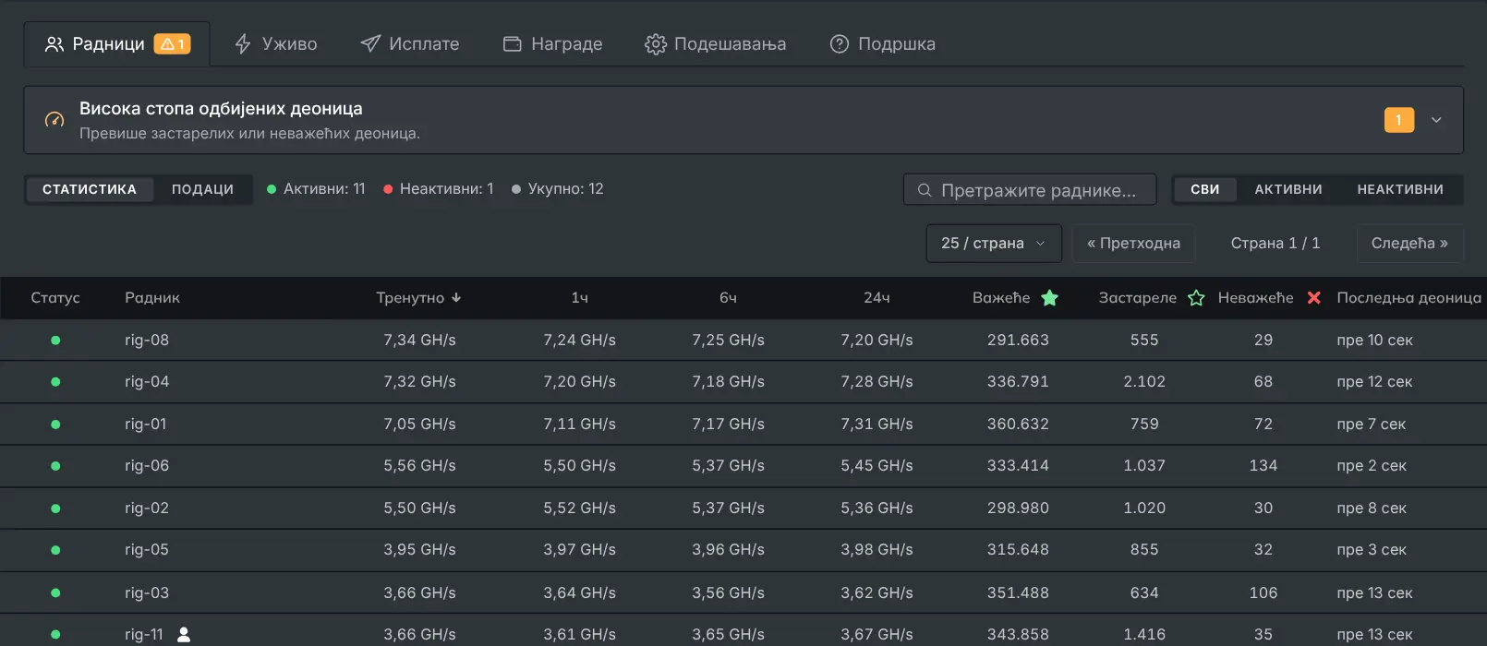
Task: Click the green star next to Важеће
Action: point(1049,298)
